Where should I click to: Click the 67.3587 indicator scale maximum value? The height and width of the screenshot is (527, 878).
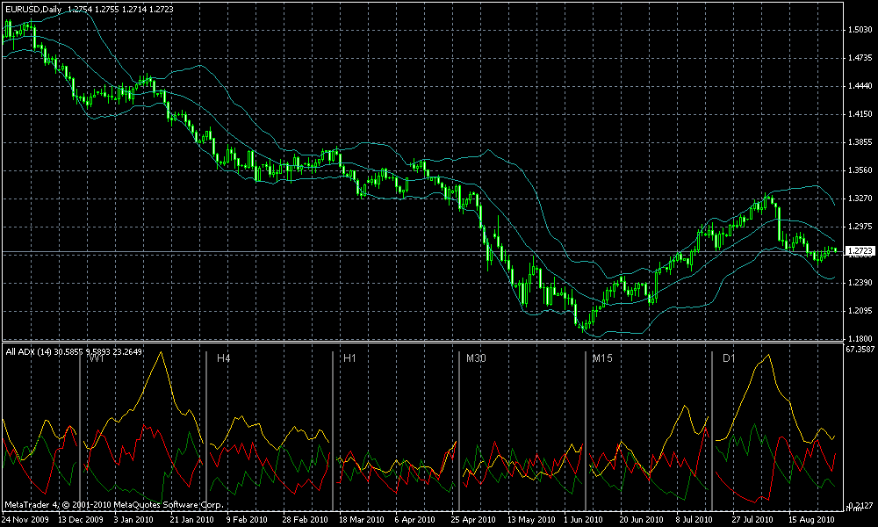[x=861, y=349]
